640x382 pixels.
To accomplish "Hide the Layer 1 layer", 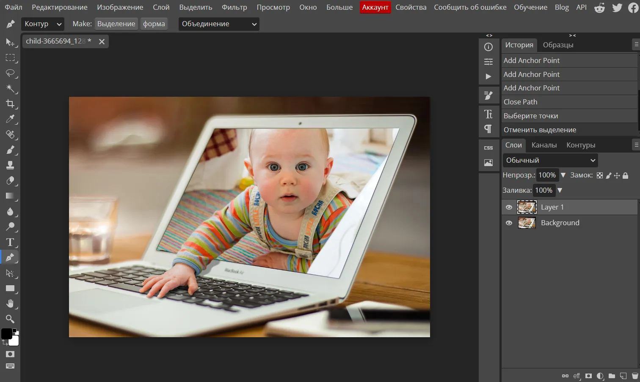I will 509,207.
